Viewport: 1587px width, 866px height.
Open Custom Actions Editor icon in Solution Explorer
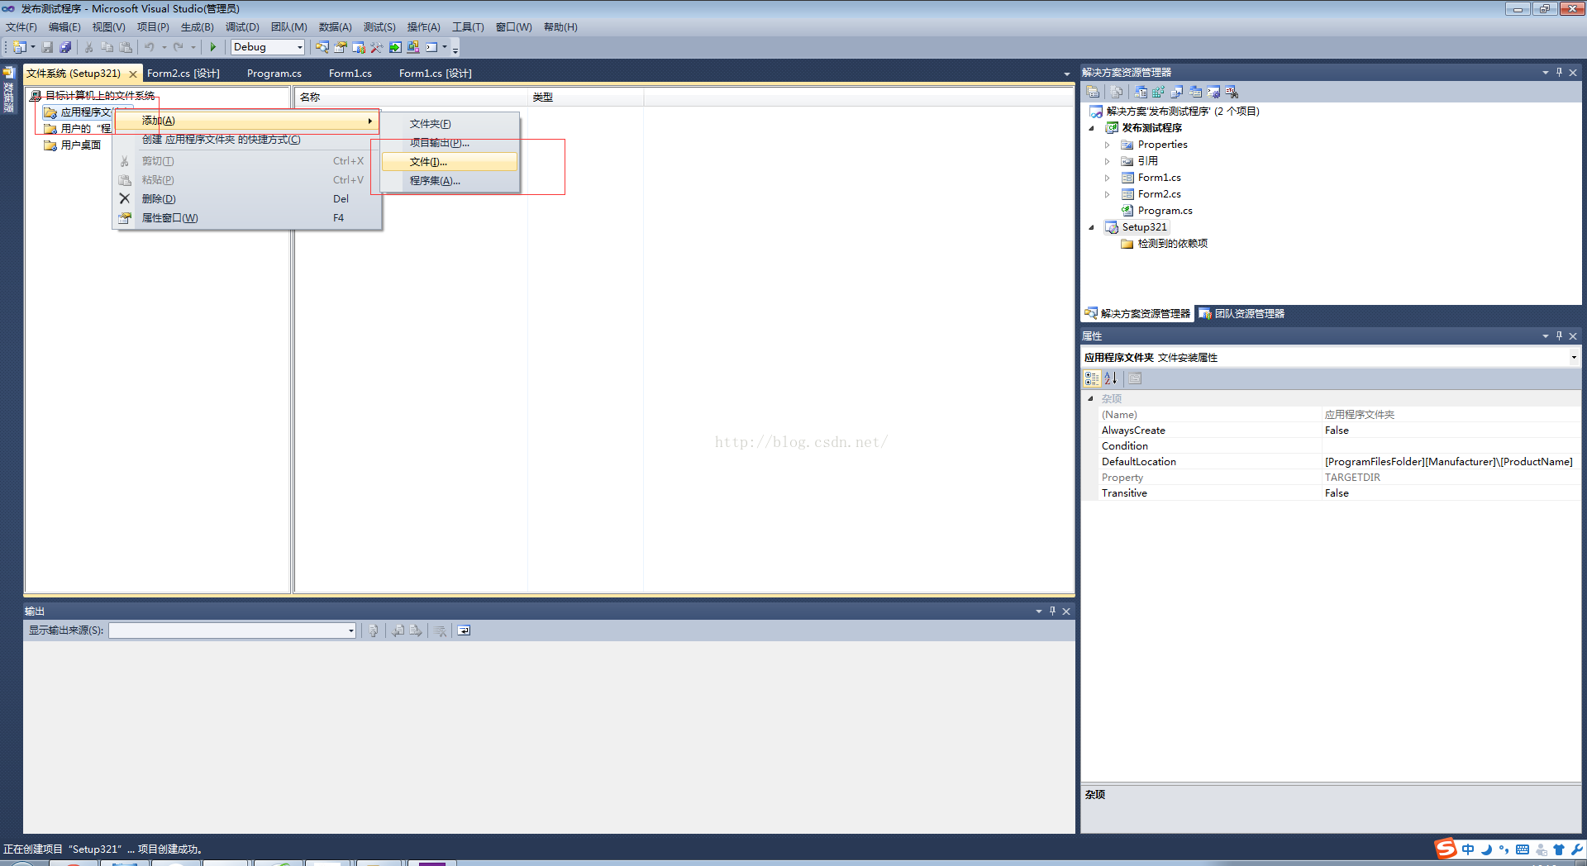click(x=1213, y=92)
